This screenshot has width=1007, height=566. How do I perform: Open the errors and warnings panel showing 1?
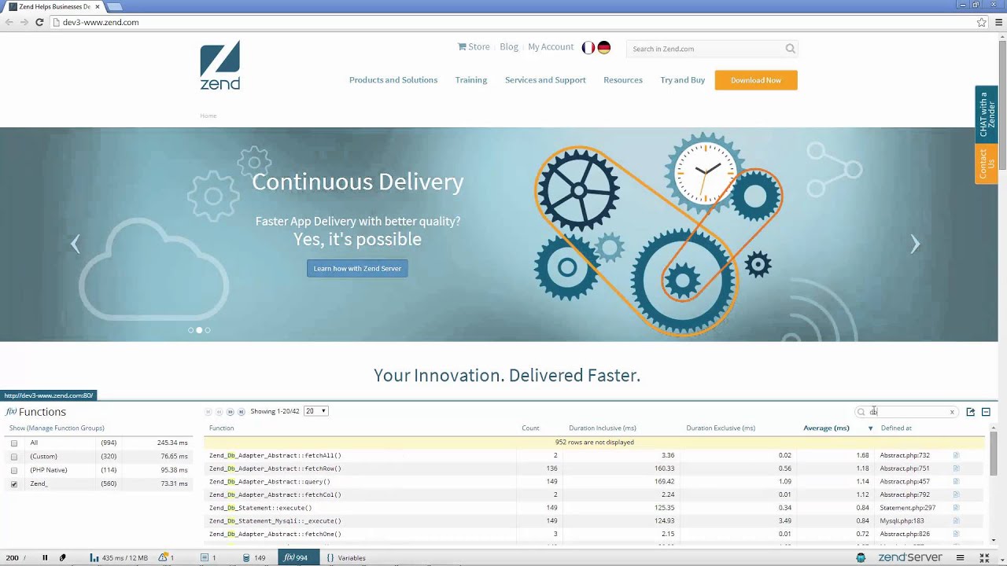[166, 558]
